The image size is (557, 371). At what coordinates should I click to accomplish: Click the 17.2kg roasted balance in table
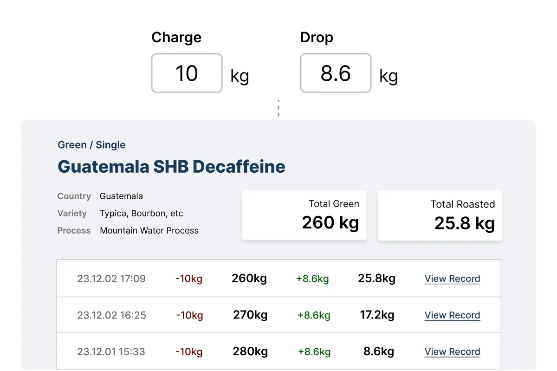pos(377,315)
